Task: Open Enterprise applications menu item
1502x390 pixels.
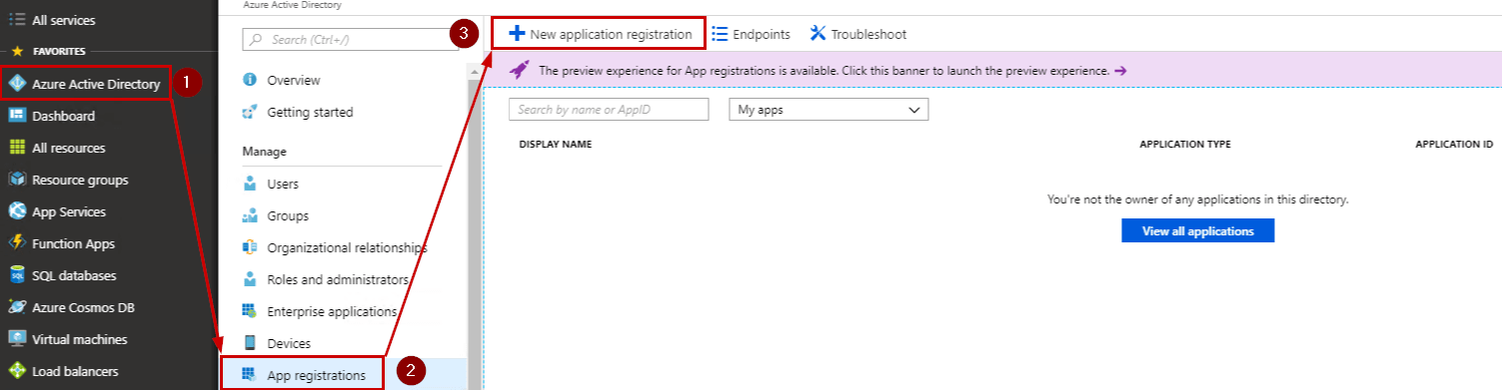Action: point(331,311)
